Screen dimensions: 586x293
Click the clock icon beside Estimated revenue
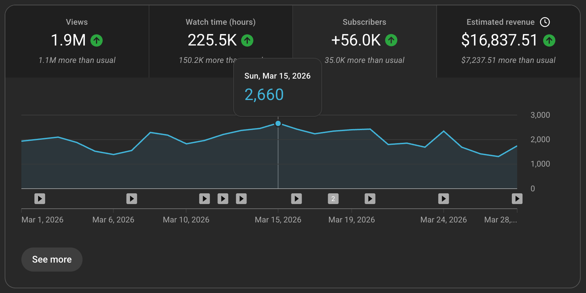545,22
